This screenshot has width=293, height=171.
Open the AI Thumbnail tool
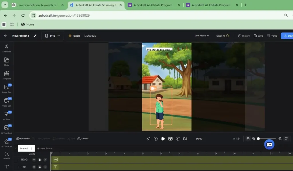coord(7,129)
